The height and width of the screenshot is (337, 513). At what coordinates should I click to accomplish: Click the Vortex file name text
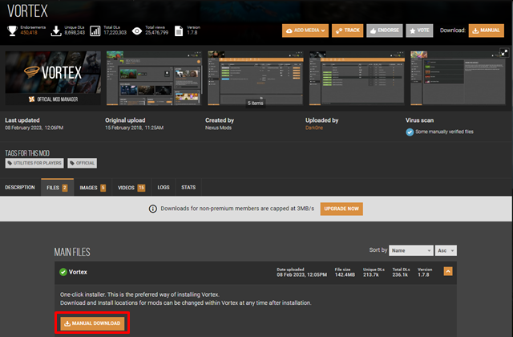[78, 272]
